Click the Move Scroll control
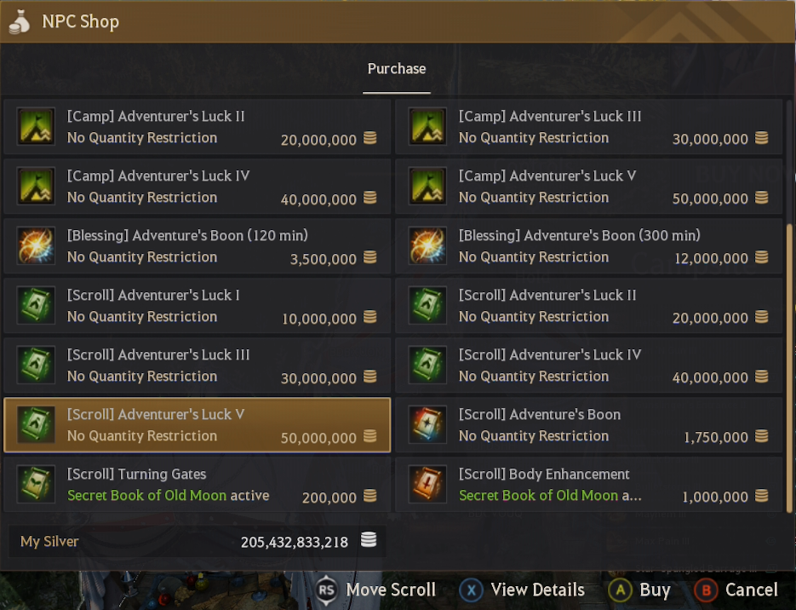 [375, 590]
